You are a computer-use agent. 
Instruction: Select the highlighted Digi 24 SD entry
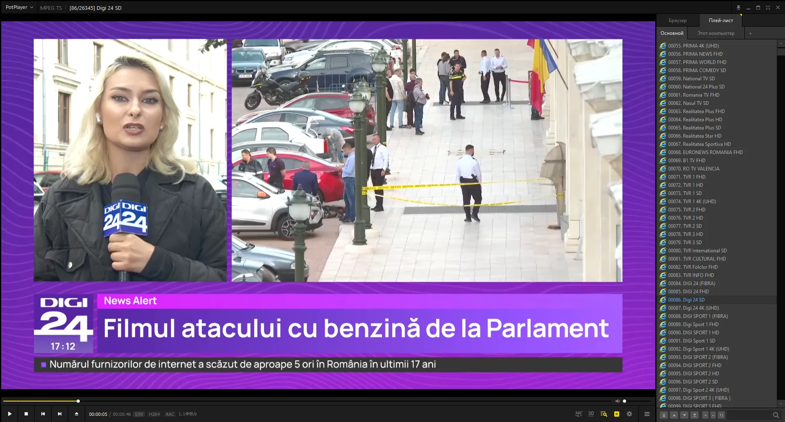coord(717,300)
